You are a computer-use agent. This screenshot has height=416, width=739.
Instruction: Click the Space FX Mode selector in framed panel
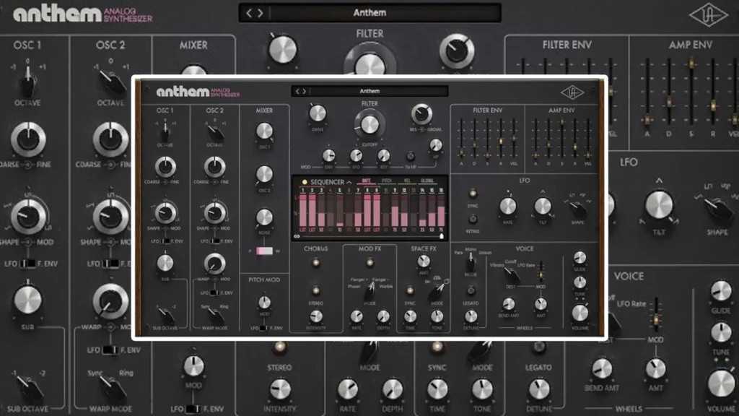(437, 292)
